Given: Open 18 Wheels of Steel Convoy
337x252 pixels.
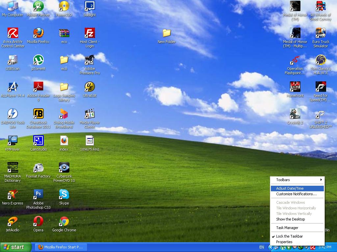Looking at the screenshot, I should pyautogui.click(x=321, y=11).
